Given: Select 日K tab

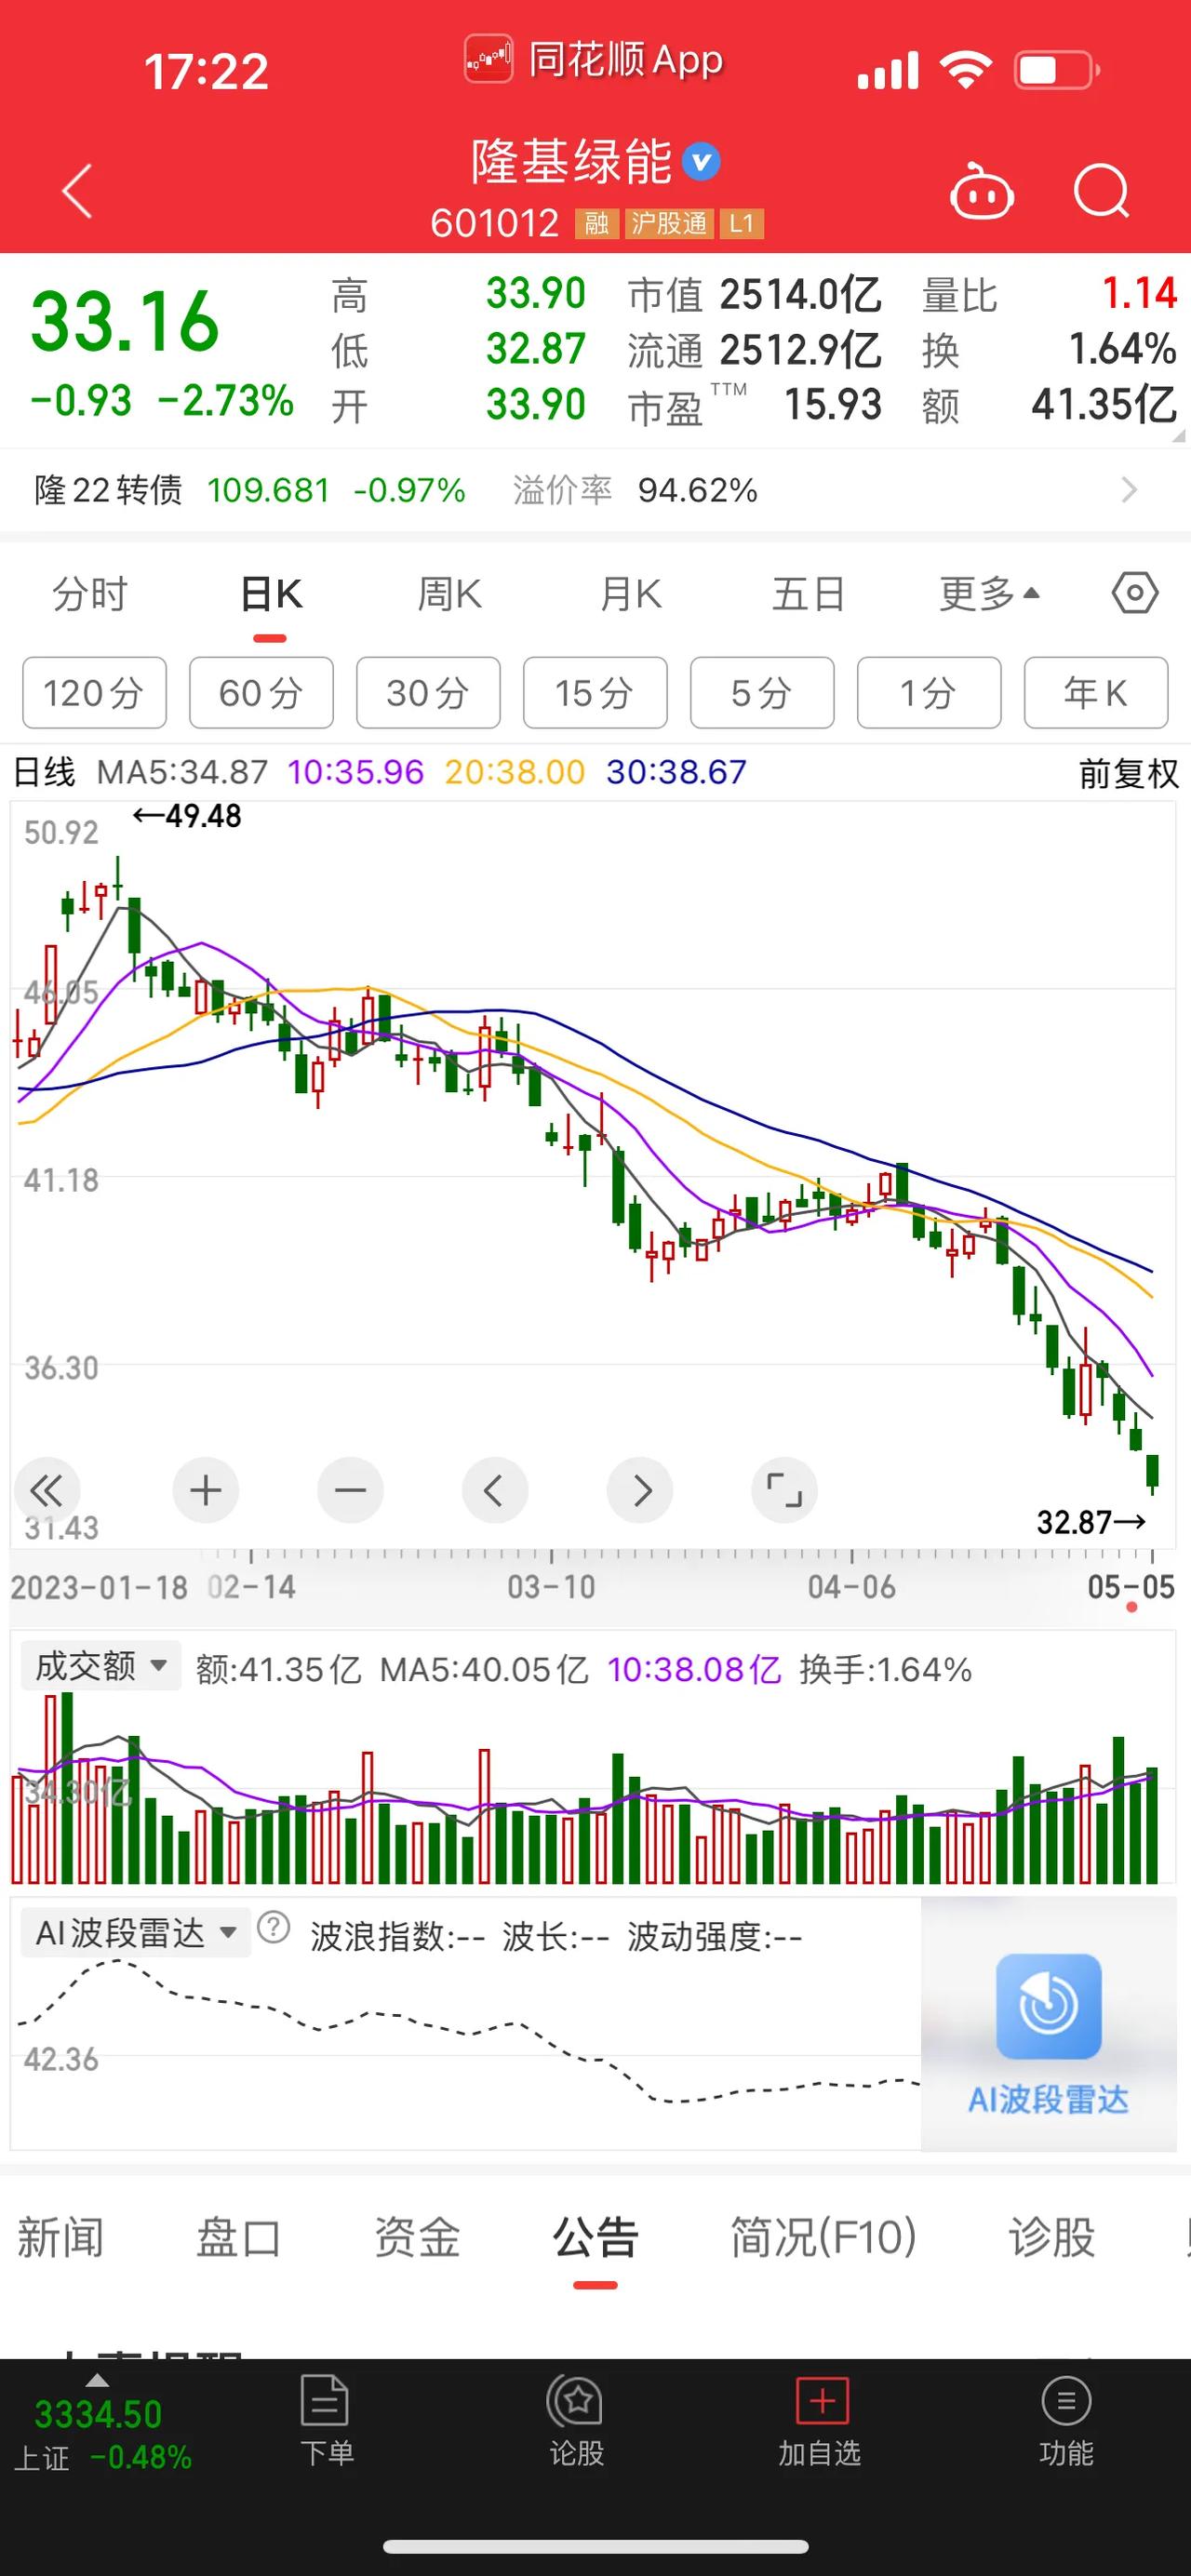Looking at the screenshot, I should (x=271, y=594).
